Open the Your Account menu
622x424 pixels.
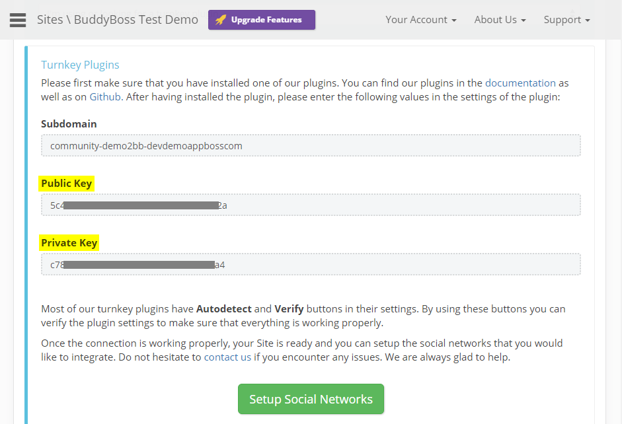tap(417, 20)
